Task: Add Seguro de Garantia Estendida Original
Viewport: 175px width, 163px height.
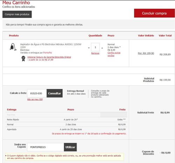Action: pyautogui.click(x=49, y=57)
